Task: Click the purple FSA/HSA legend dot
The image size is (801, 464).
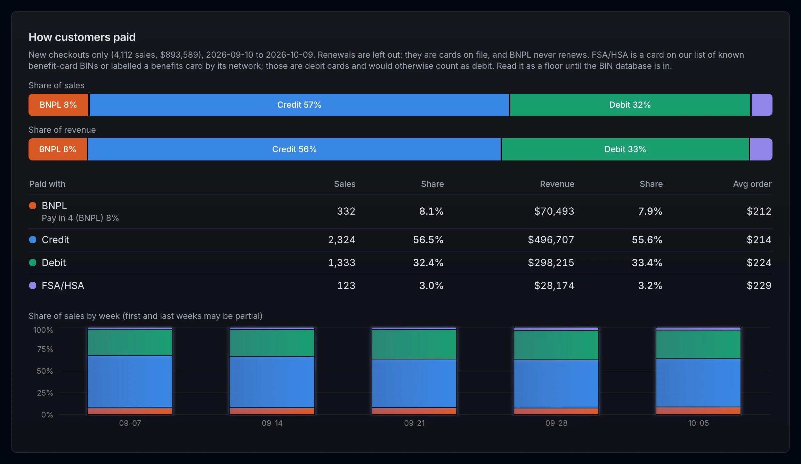Action: click(x=33, y=285)
